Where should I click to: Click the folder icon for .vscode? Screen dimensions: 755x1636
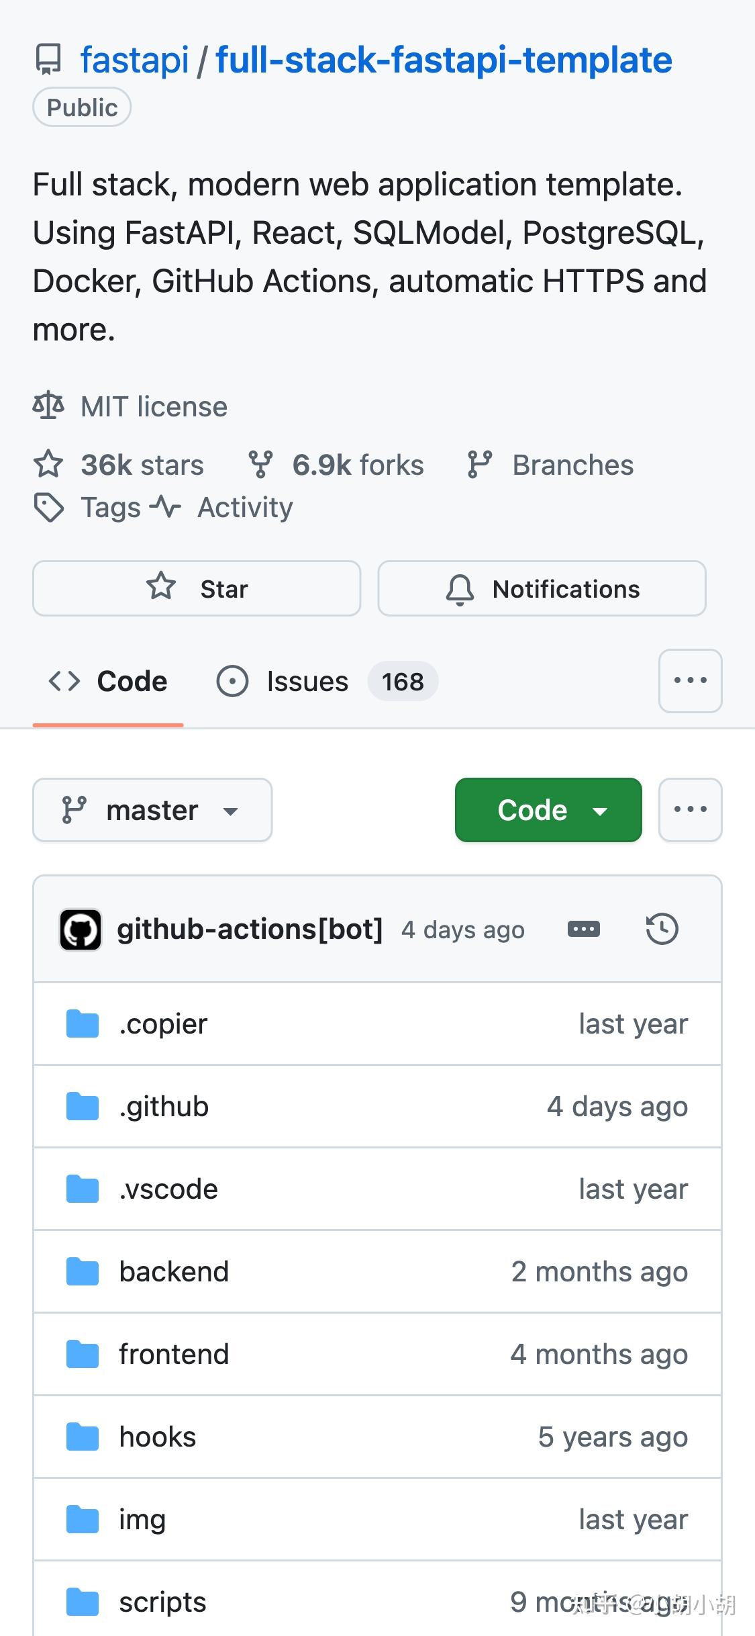coord(83,1189)
